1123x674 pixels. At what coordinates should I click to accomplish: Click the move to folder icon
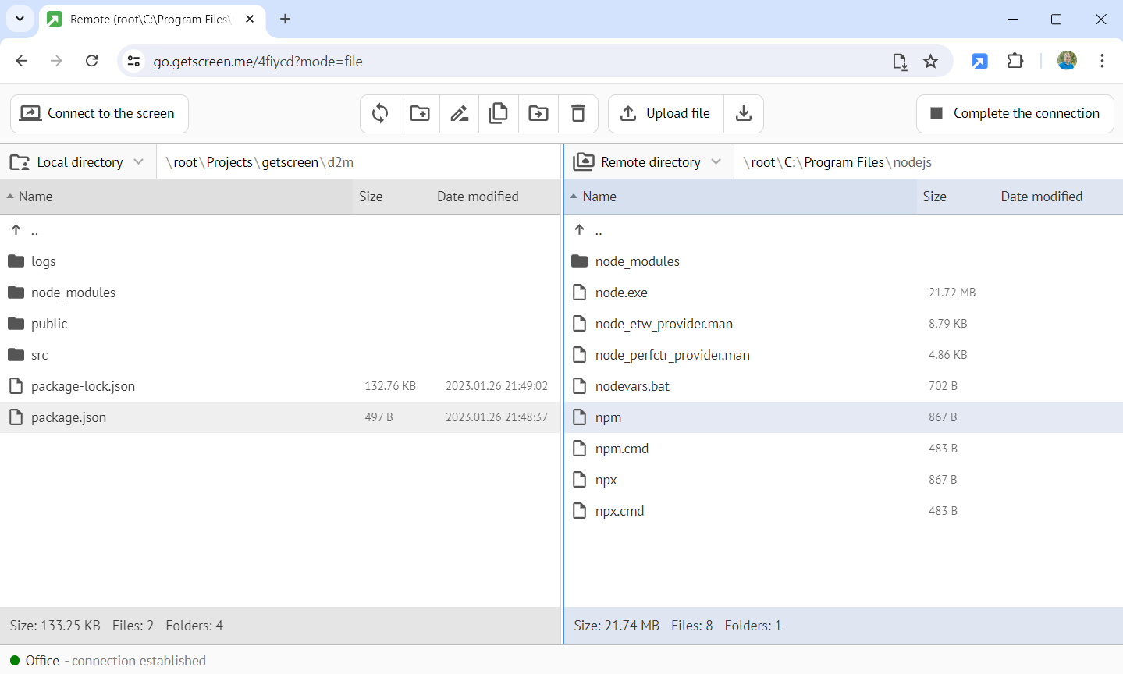click(x=538, y=114)
